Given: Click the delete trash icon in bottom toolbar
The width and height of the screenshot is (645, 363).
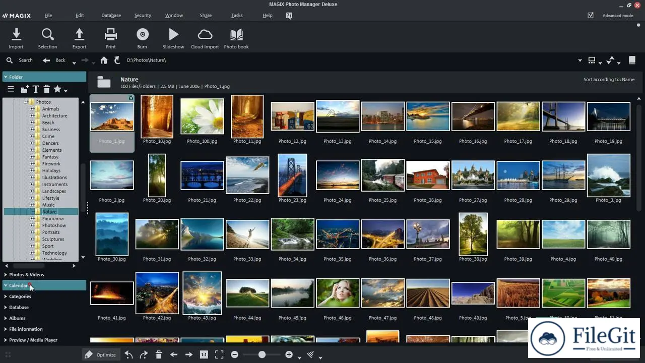Looking at the screenshot, I should tap(159, 355).
